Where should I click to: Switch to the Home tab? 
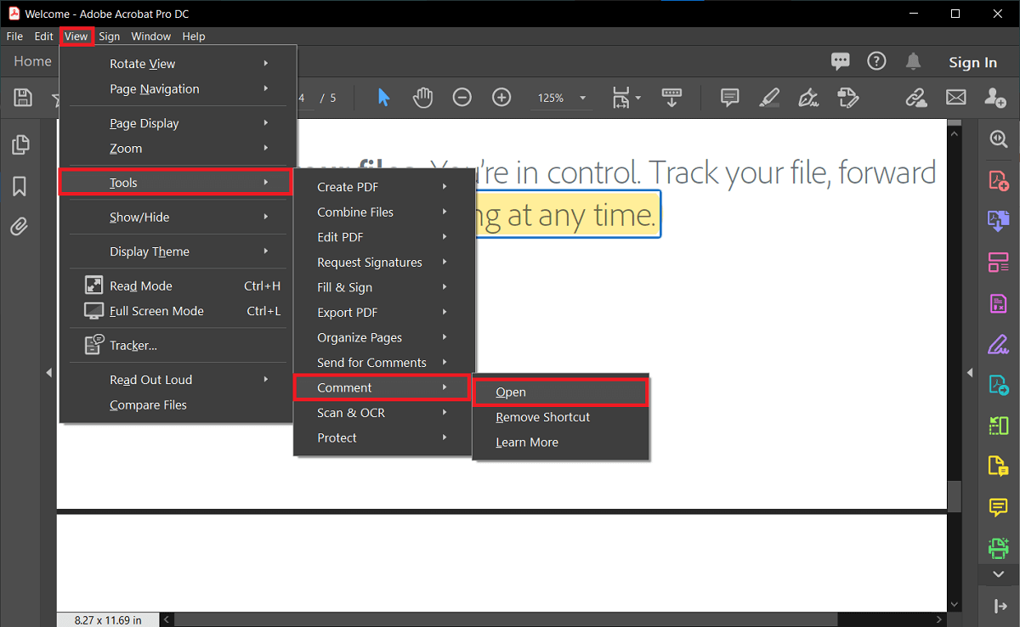pos(32,60)
